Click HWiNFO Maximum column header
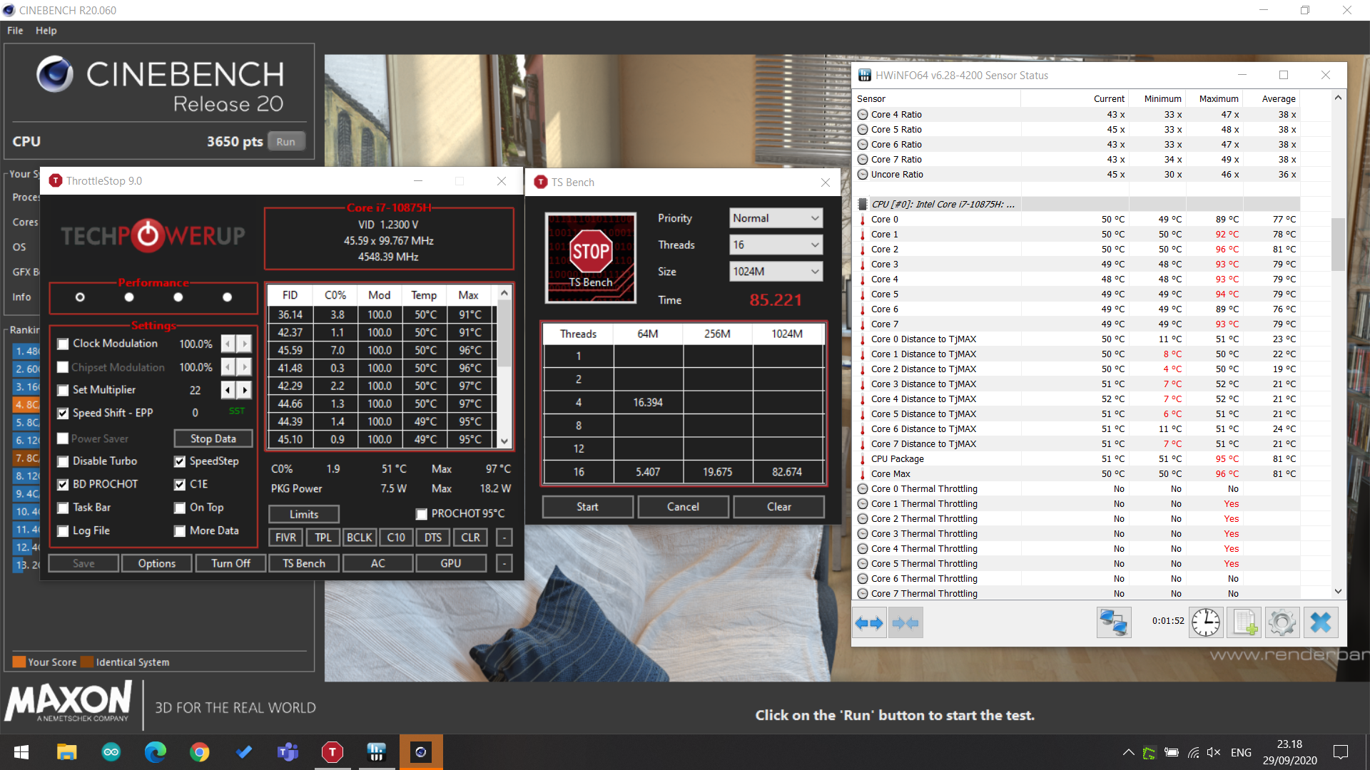 pos(1219,99)
